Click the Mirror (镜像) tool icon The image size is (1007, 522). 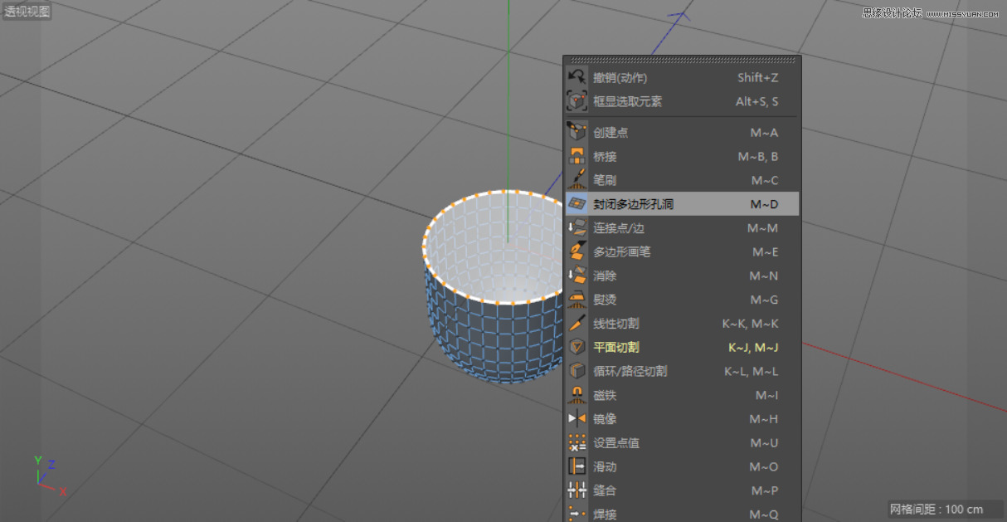[x=577, y=419]
